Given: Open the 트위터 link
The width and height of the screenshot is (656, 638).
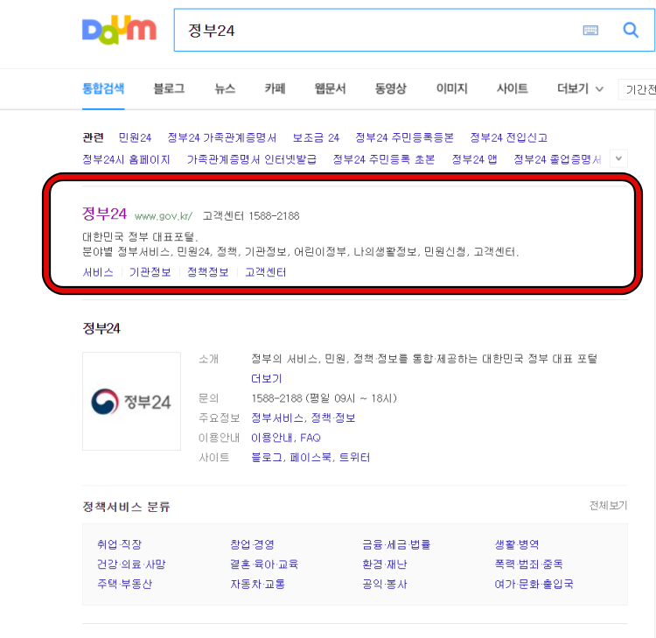Looking at the screenshot, I should [354, 458].
